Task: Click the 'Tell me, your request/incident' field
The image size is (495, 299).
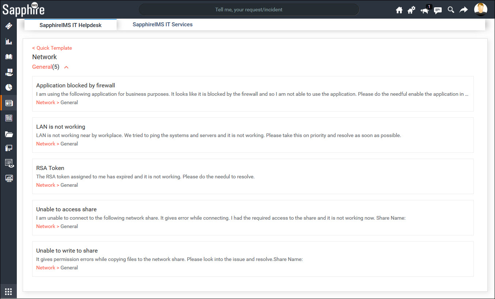Action: [249, 10]
